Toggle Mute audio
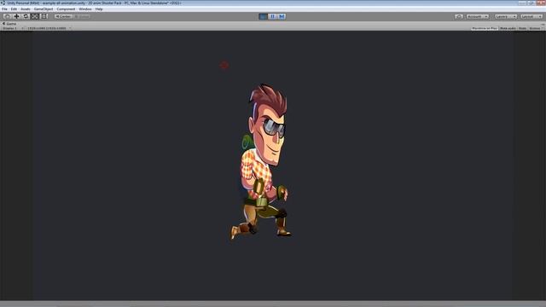Image resolution: width=546 pixels, height=307 pixels. click(x=508, y=28)
